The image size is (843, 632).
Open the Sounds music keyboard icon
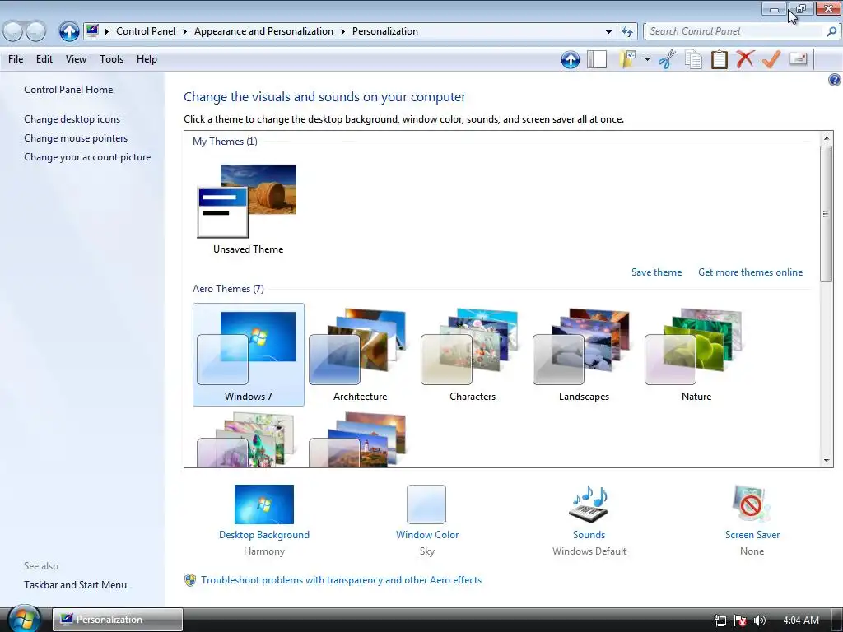click(589, 504)
